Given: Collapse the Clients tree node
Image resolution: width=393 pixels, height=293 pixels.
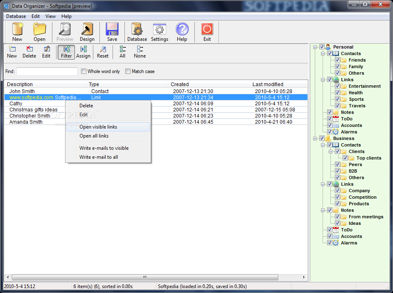Looking at the screenshot, I should coord(331,151).
